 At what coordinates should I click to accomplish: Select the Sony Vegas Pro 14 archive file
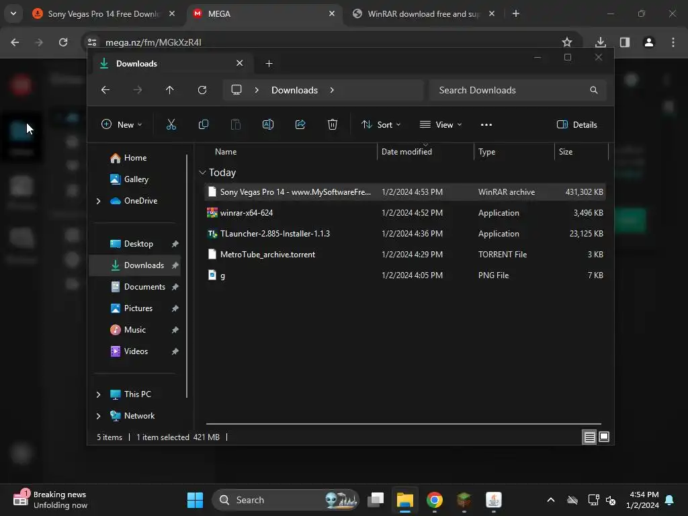pos(405,192)
